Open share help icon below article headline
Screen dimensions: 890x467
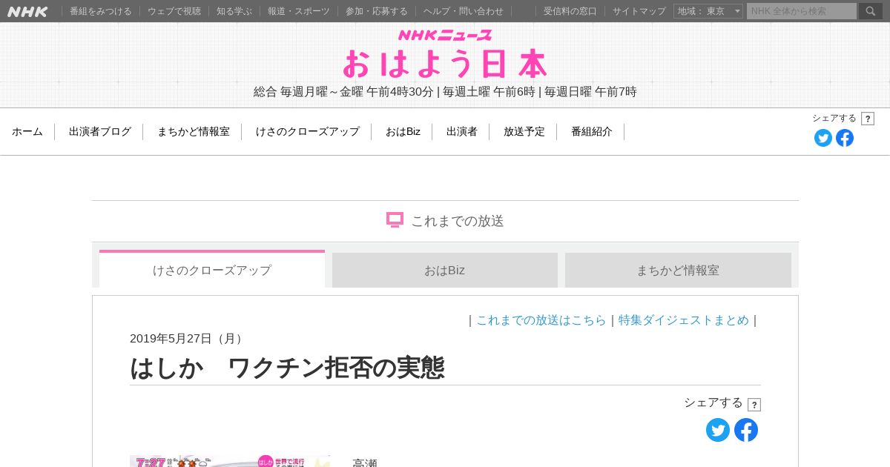pyautogui.click(x=754, y=405)
